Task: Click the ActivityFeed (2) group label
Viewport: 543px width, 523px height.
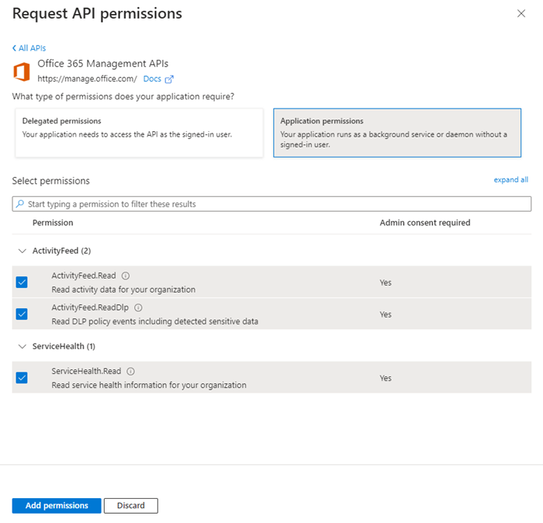Action: click(61, 251)
